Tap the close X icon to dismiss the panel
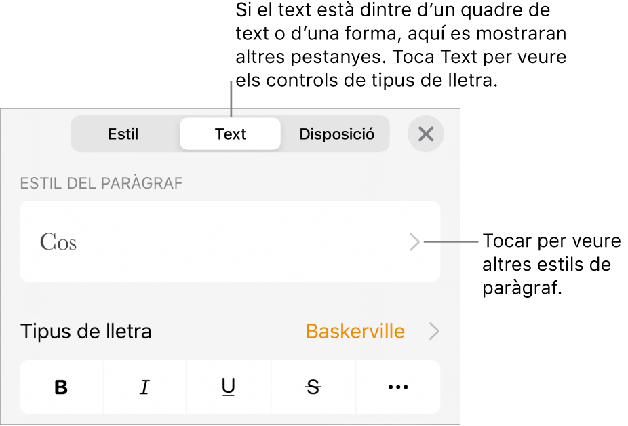 point(426,134)
